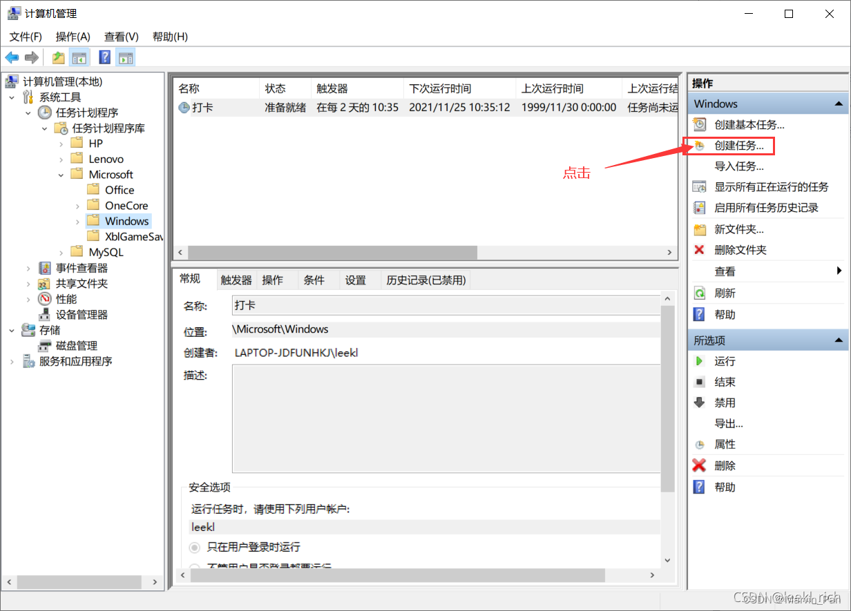Collapse the Microsoft folder node
Viewport: 851px width, 611px height.
tap(61, 175)
